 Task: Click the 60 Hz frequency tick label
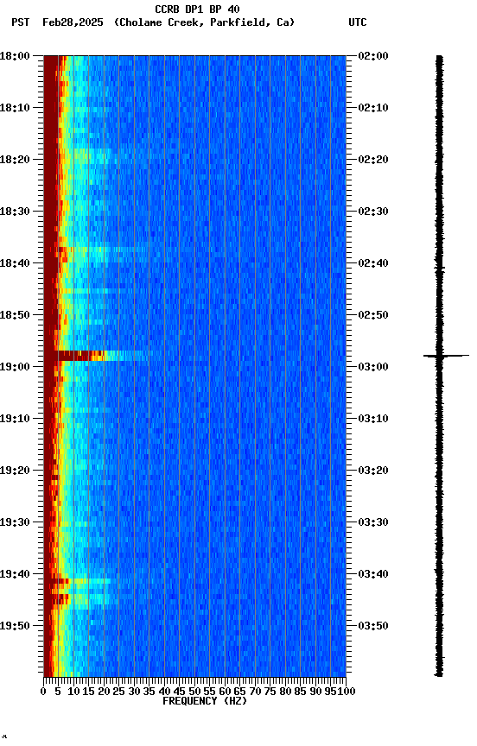(x=225, y=692)
